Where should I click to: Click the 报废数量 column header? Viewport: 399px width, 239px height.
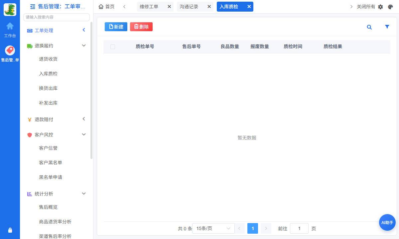260,47
